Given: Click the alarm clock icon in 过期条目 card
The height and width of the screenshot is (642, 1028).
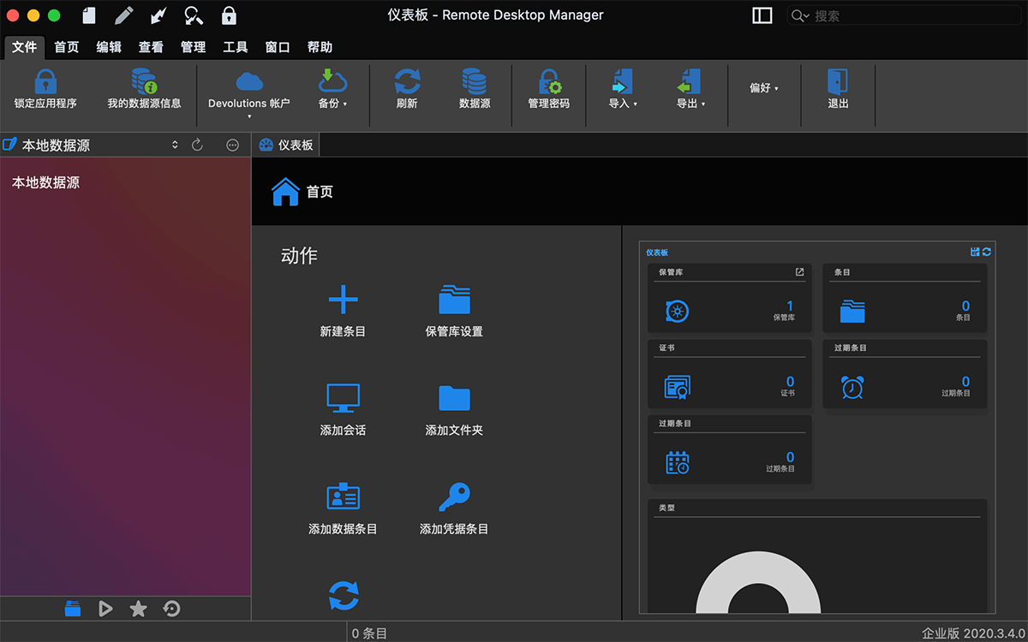Looking at the screenshot, I should [852, 388].
